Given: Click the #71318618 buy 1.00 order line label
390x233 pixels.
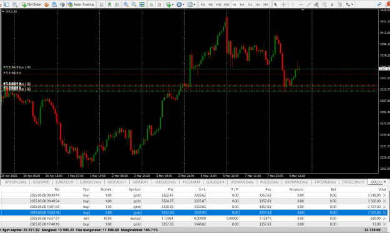Looking at the screenshot, I should tap(17, 67).
